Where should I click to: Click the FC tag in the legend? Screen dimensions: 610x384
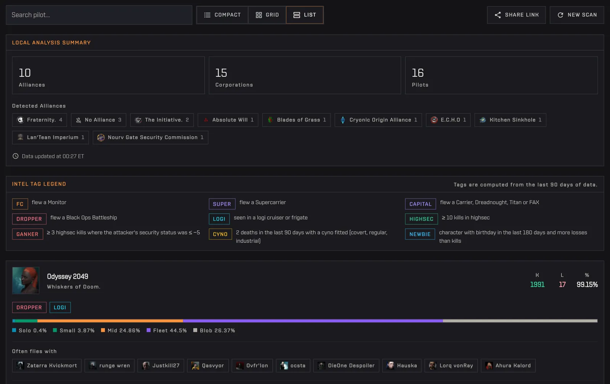click(20, 204)
